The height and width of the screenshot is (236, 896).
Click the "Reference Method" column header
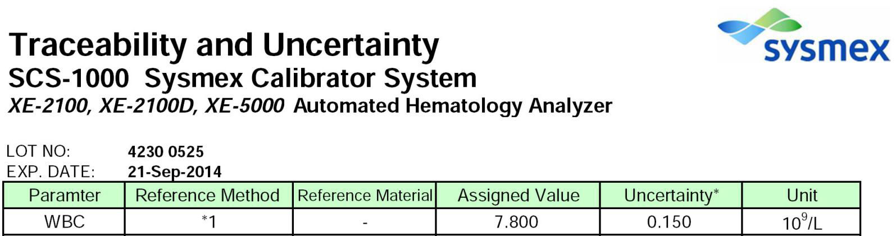click(207, 196)
